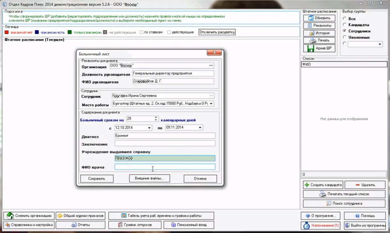Click the Отчеты button icon
Viewport: 390px width, 233px height.
(x=74, y=225)
